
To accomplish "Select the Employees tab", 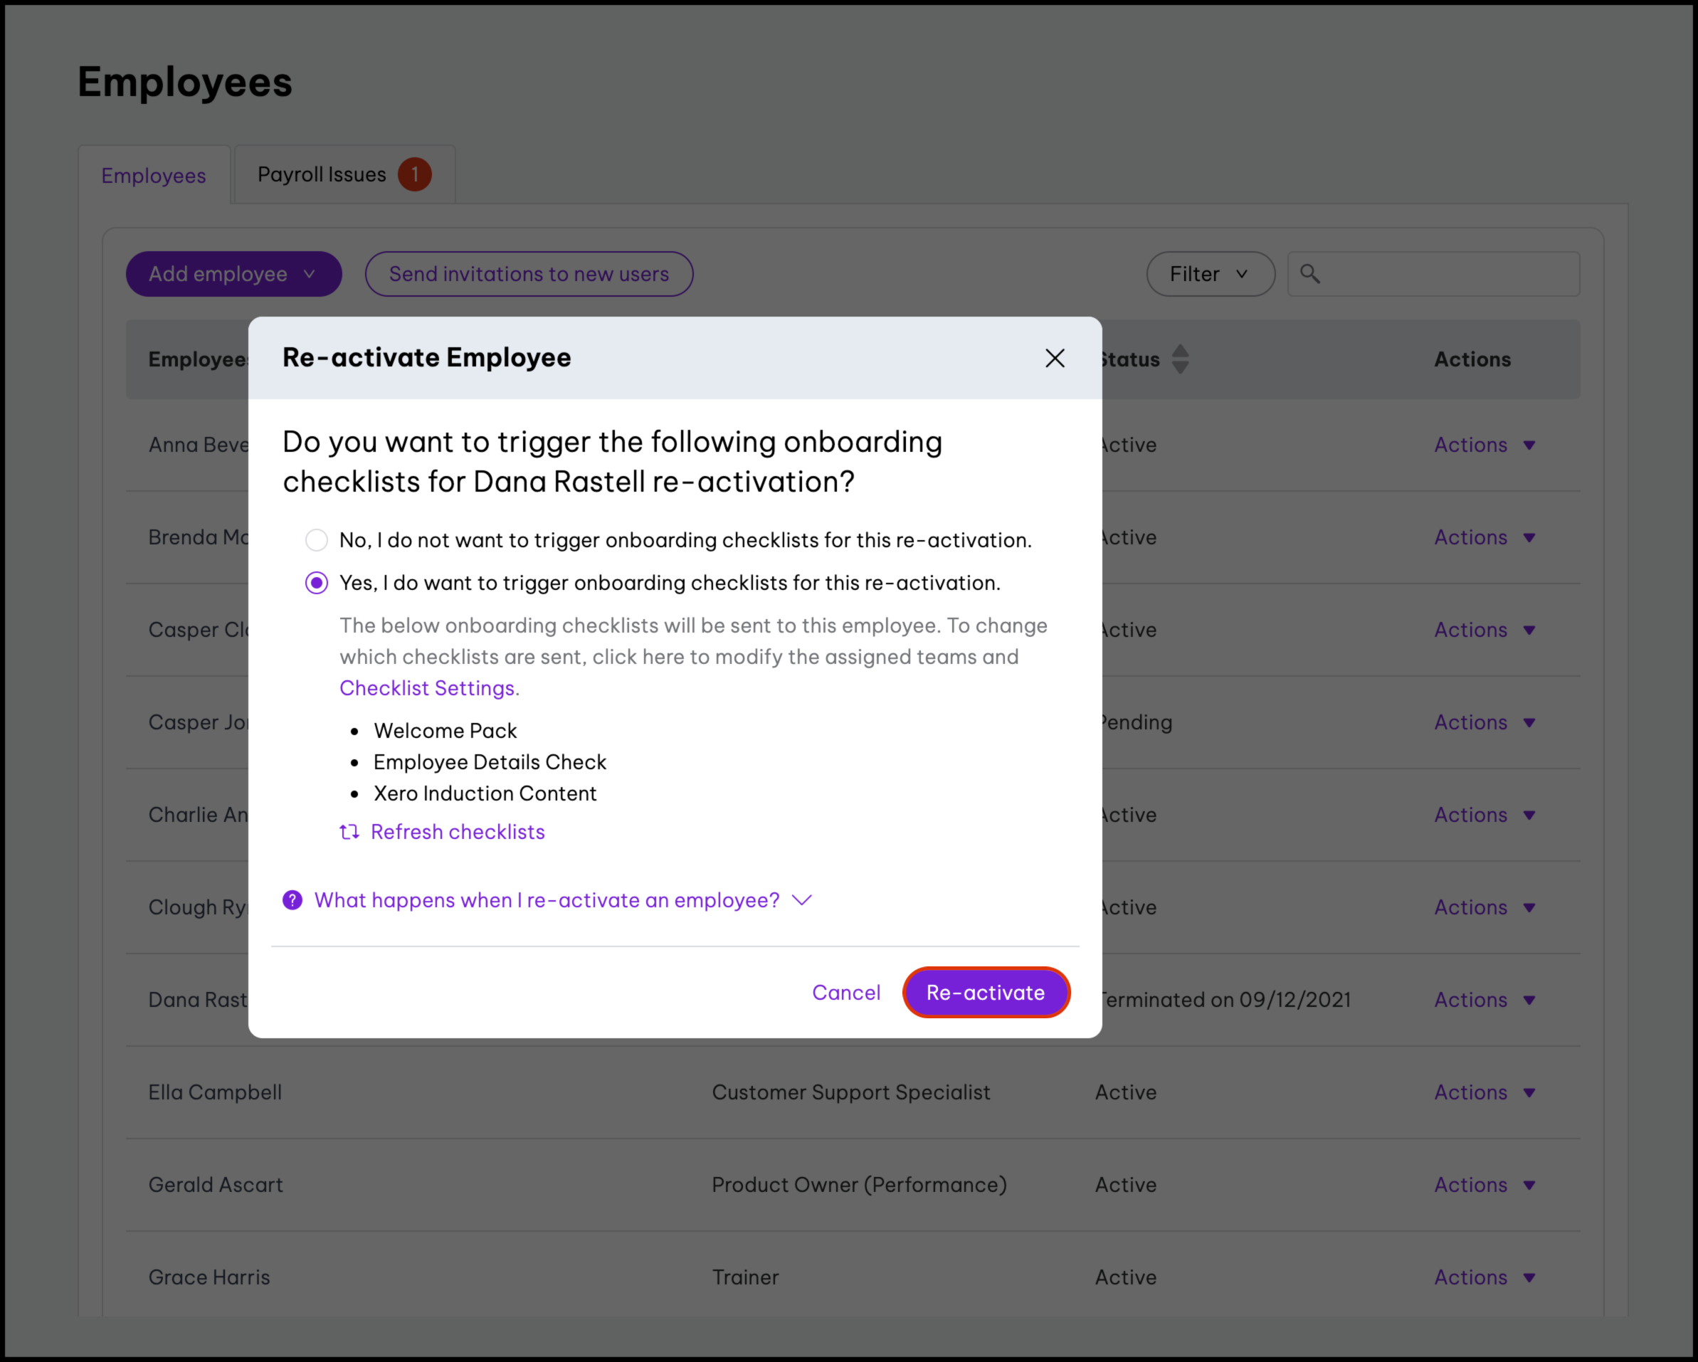I will [x=154, y=176].
